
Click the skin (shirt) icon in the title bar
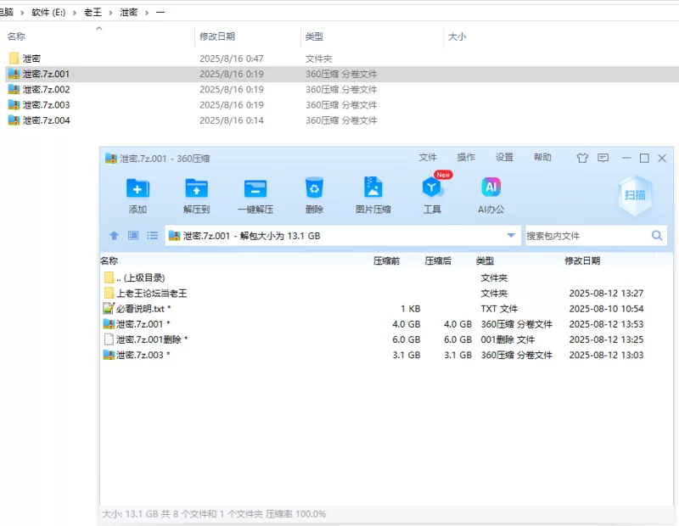pos(582,158)
